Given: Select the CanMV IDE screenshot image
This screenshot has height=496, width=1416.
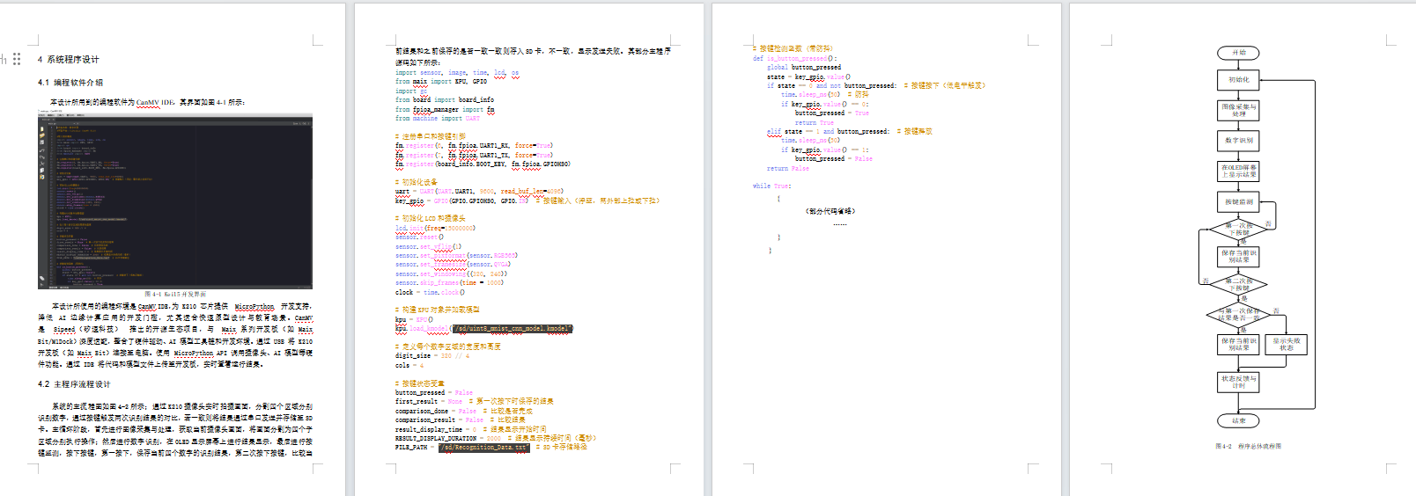Looking at the screenshot, I should [174, 201].
